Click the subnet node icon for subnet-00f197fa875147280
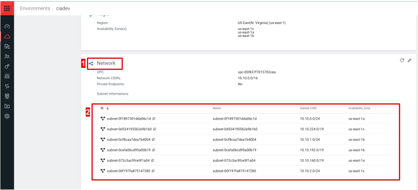The height and width of the screenshot is (190, 418). (103, 171)
